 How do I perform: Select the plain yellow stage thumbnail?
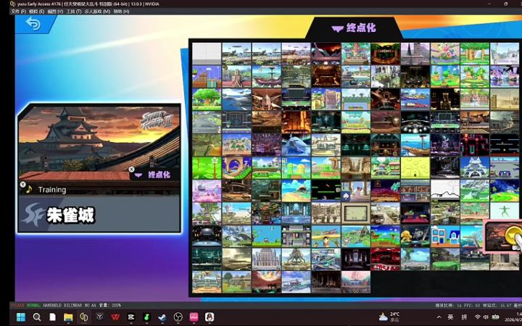pyautogui.click(x=415, y=167)
